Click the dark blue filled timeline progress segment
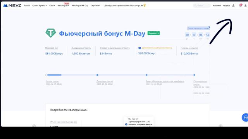The width and height of the screenshot is (248, 139). click(54, 75)
